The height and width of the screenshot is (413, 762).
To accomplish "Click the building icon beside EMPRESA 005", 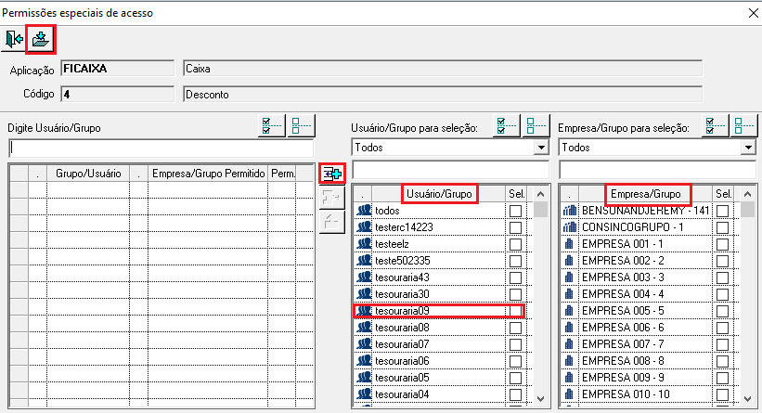I will [x=569, y=311].
